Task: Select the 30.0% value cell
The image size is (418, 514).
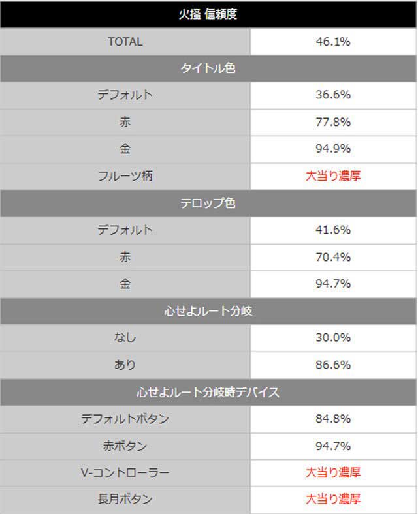Action: (x=333, y=338)
